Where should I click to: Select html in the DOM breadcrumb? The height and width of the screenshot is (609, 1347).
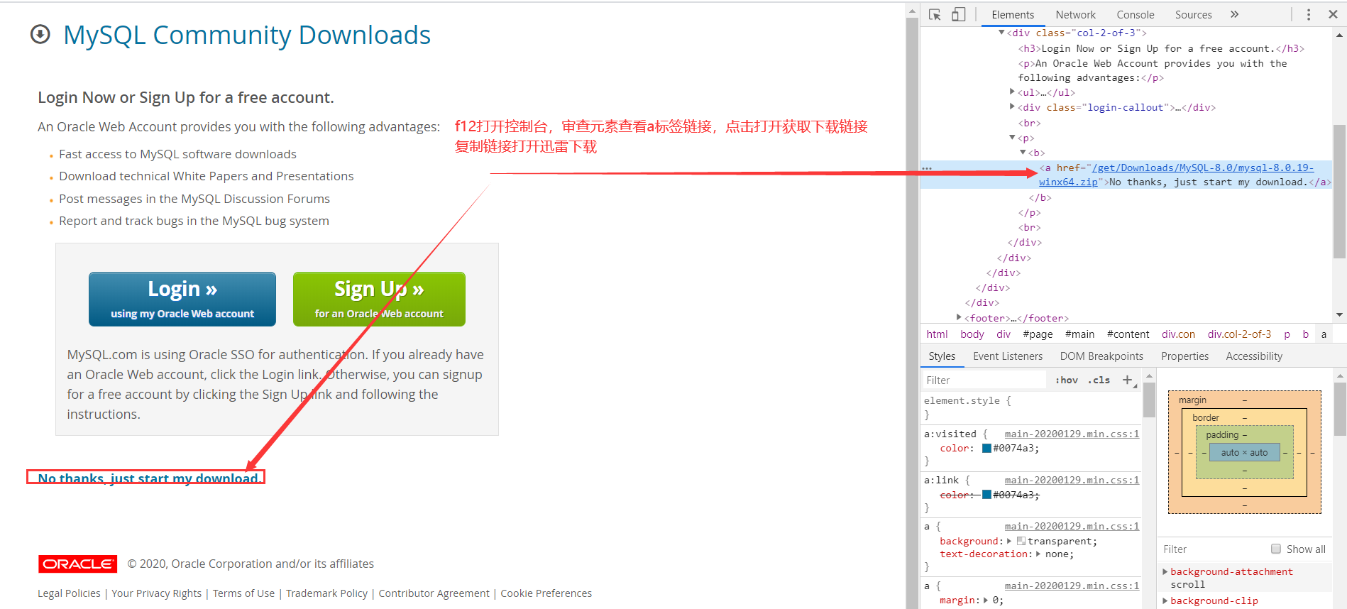pos(937,334)
